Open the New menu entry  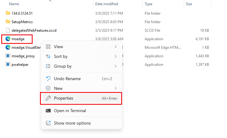coord(82,88)
